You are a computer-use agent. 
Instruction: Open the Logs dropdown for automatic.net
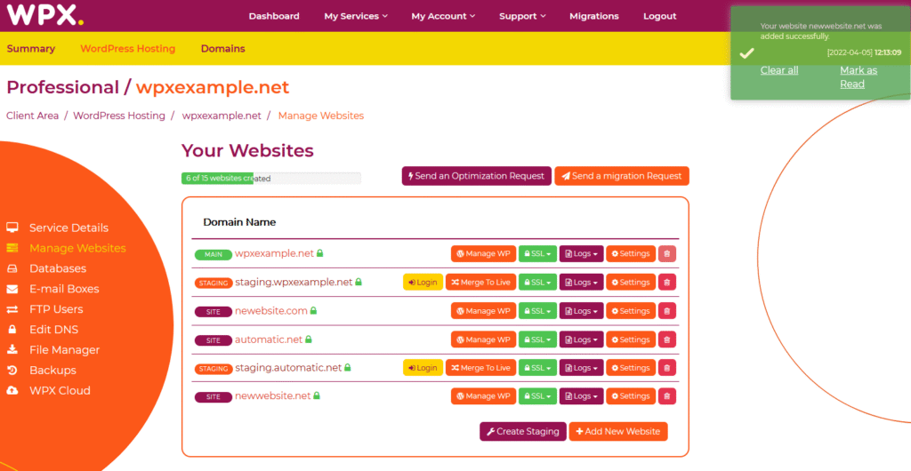[x=581, y=339]
